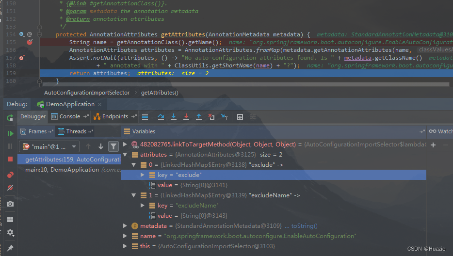
Task: Select value String[0]@3141 row
Action: [274, 185]
